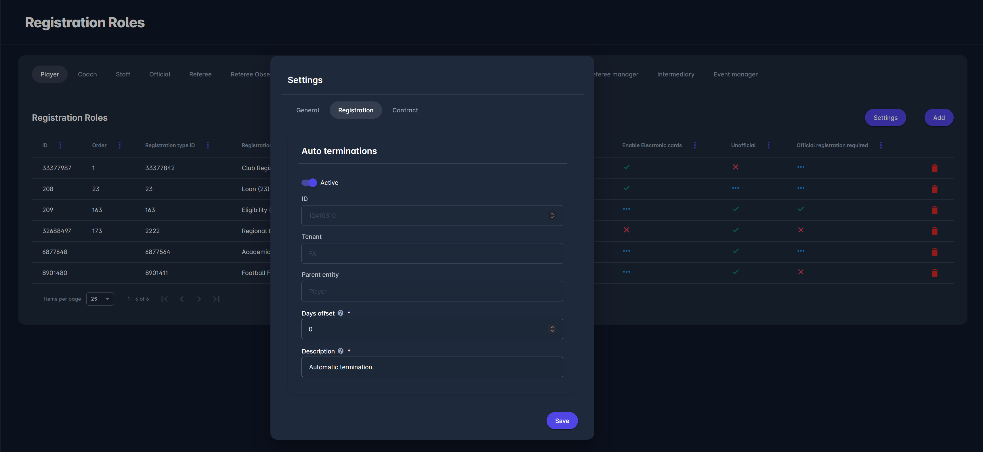Click Days offset stepper arrows

[552, 329]
